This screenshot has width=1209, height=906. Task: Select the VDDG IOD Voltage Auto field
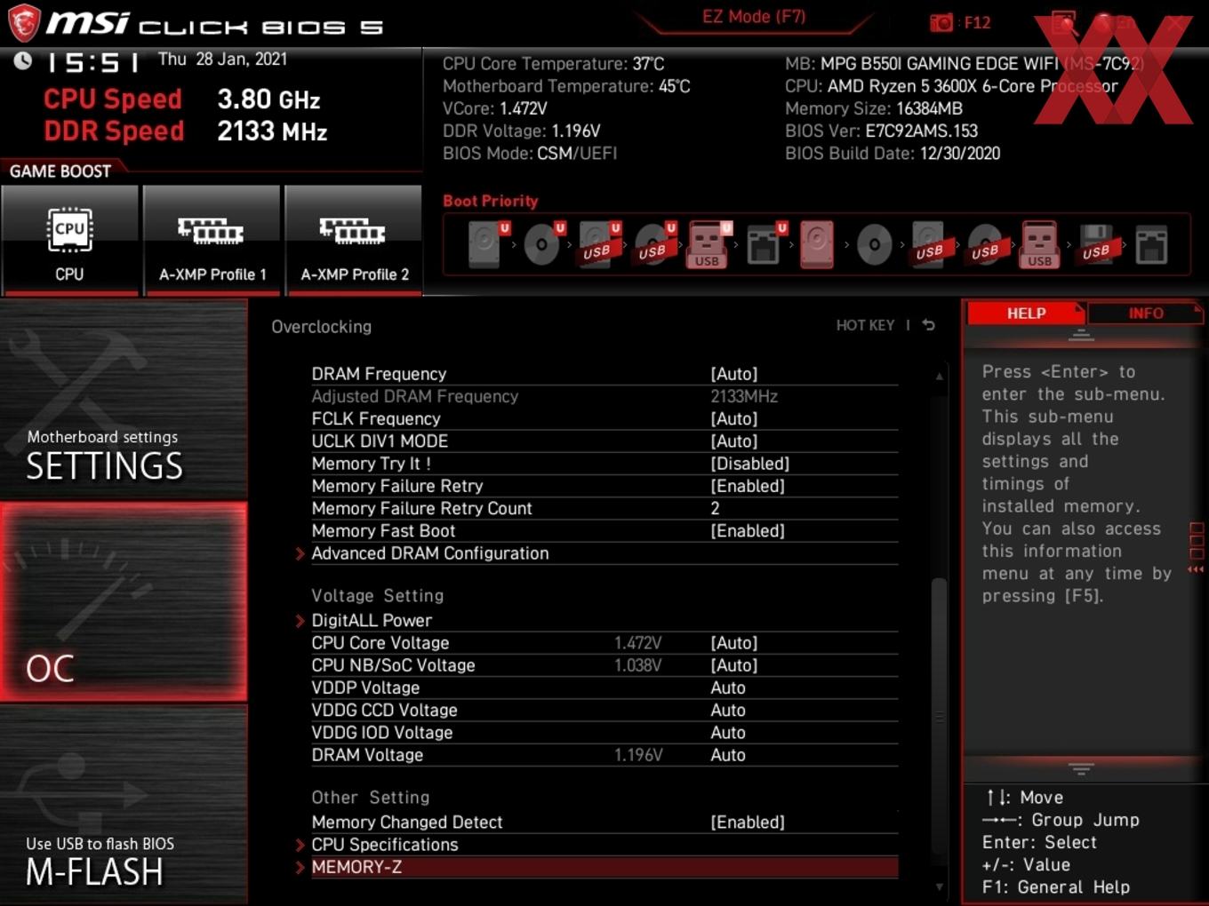(728, 733)
